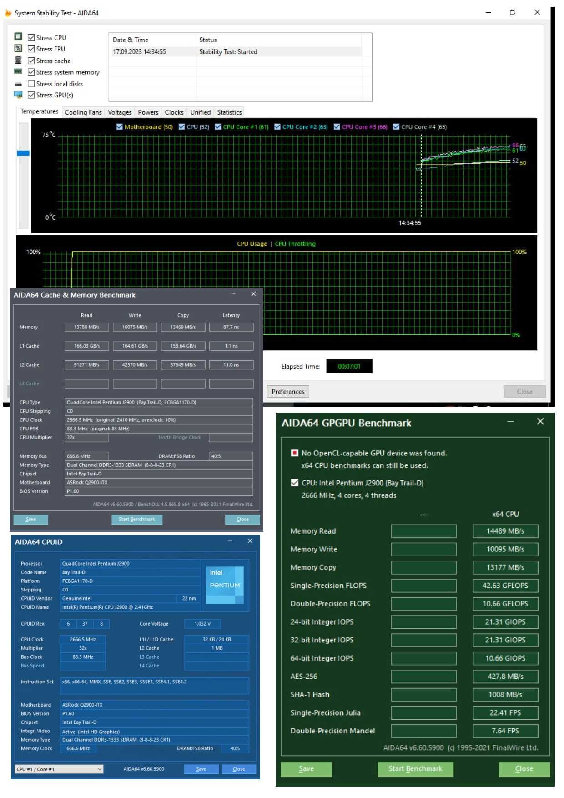Screen dimensions: 564x798
Task: Click the Elapsed Time 00:07:01 display
Action: pyautogui.click(x=349, y=366)
